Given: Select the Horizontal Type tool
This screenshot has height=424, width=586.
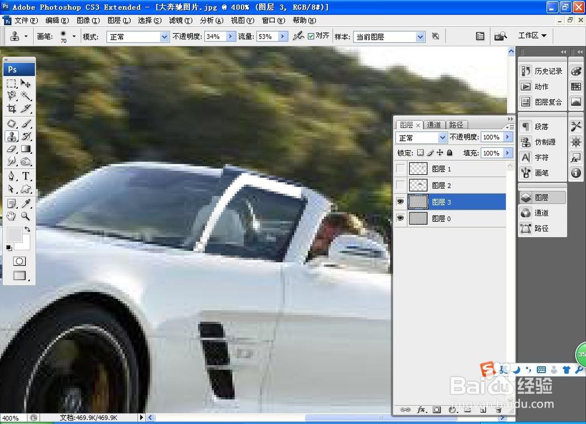Looking at the screenshot, I should coord(25,176).
